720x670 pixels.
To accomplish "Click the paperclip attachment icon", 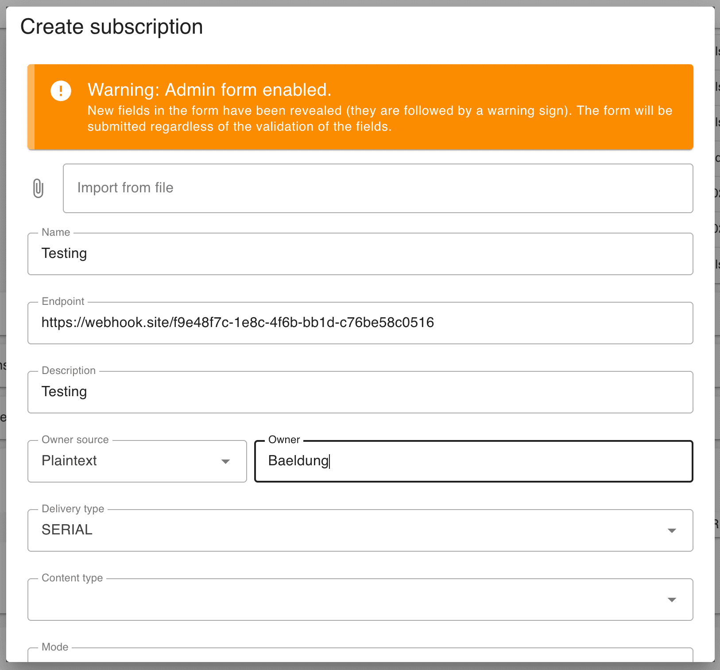I will [x=39, y=188].
